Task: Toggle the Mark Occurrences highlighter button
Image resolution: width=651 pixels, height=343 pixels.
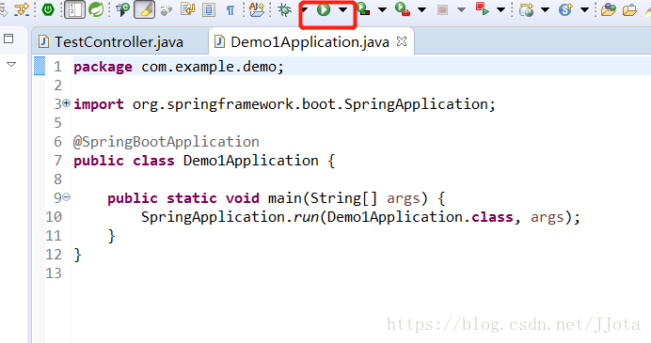Action: click(145, 9)
